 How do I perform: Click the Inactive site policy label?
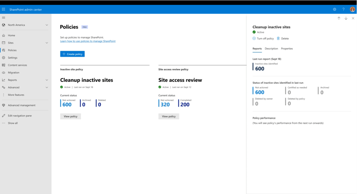click(71, 69)
